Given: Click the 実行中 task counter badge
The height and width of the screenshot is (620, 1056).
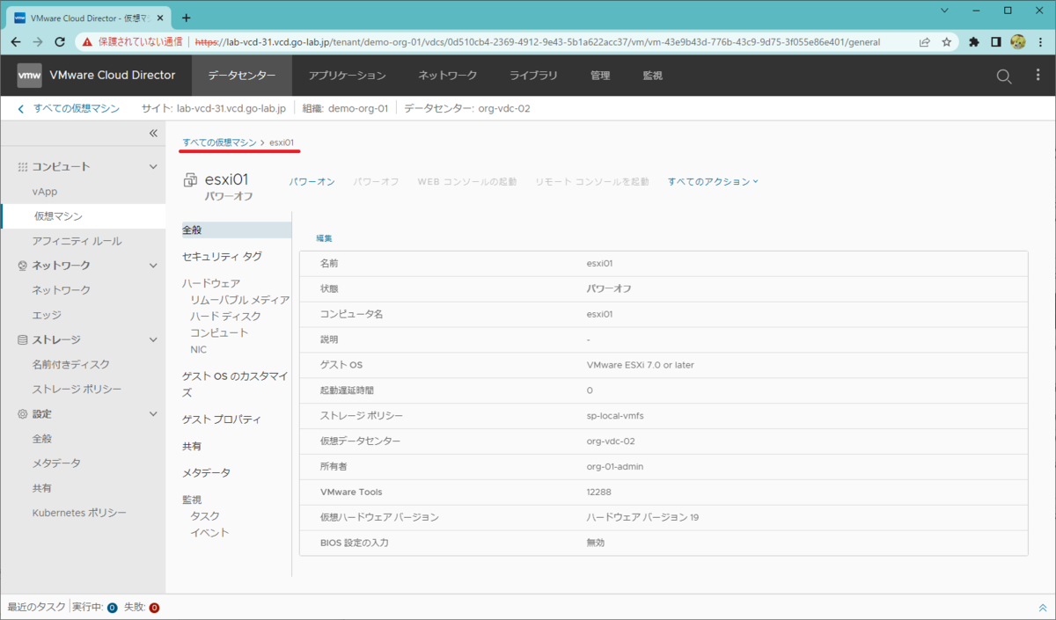Looking at the screenshot, I should coord(113,608).
